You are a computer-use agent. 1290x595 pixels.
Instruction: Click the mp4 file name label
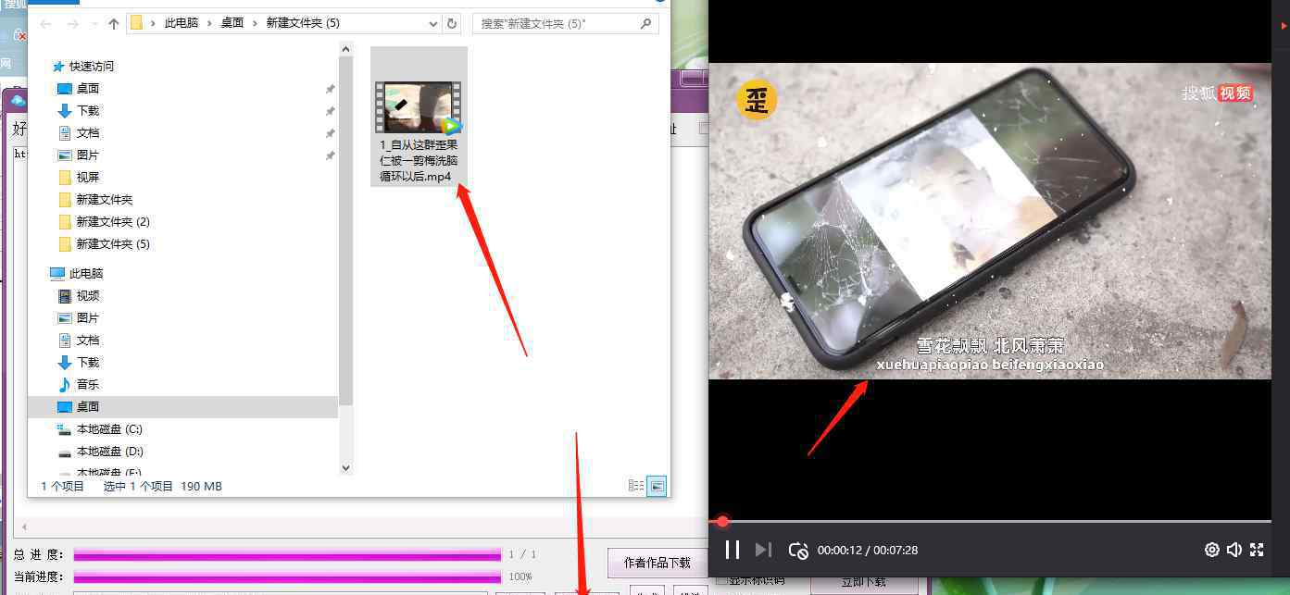pos(419,160)
